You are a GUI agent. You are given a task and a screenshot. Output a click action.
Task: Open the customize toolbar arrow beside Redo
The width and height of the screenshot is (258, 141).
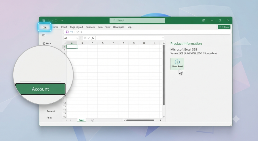click(x=81, y=32)
